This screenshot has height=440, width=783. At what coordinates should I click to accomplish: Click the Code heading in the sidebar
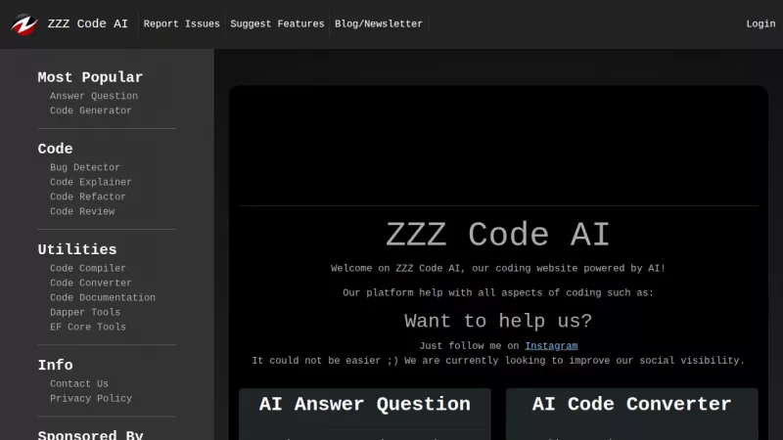coord(56,149)
